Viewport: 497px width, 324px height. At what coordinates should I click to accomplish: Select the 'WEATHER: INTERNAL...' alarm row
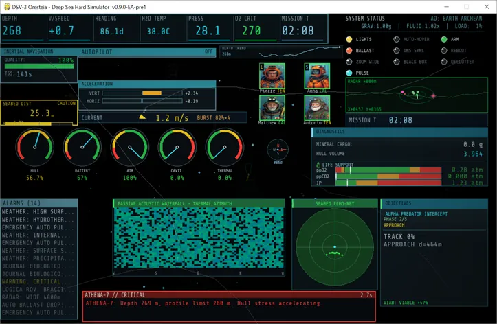coord(39,235)
